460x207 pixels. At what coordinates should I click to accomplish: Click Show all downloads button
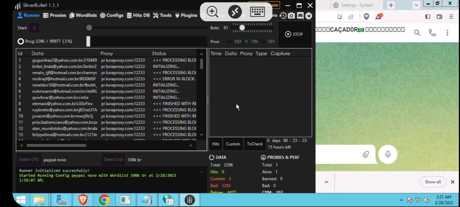(433, 182)
